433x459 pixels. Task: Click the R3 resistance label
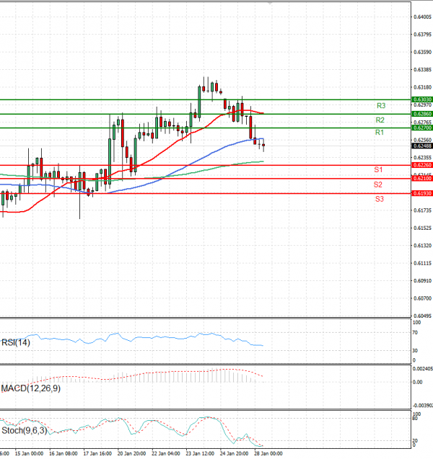point(381,106)
